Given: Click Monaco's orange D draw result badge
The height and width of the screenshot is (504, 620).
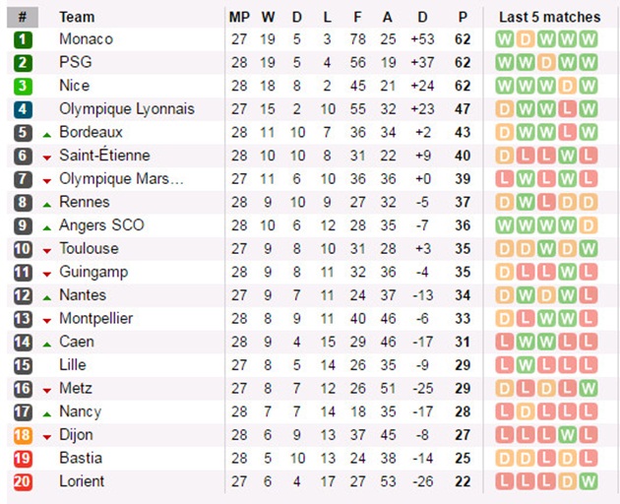Looking at the screenshot, I should click(x=526, y=39).
